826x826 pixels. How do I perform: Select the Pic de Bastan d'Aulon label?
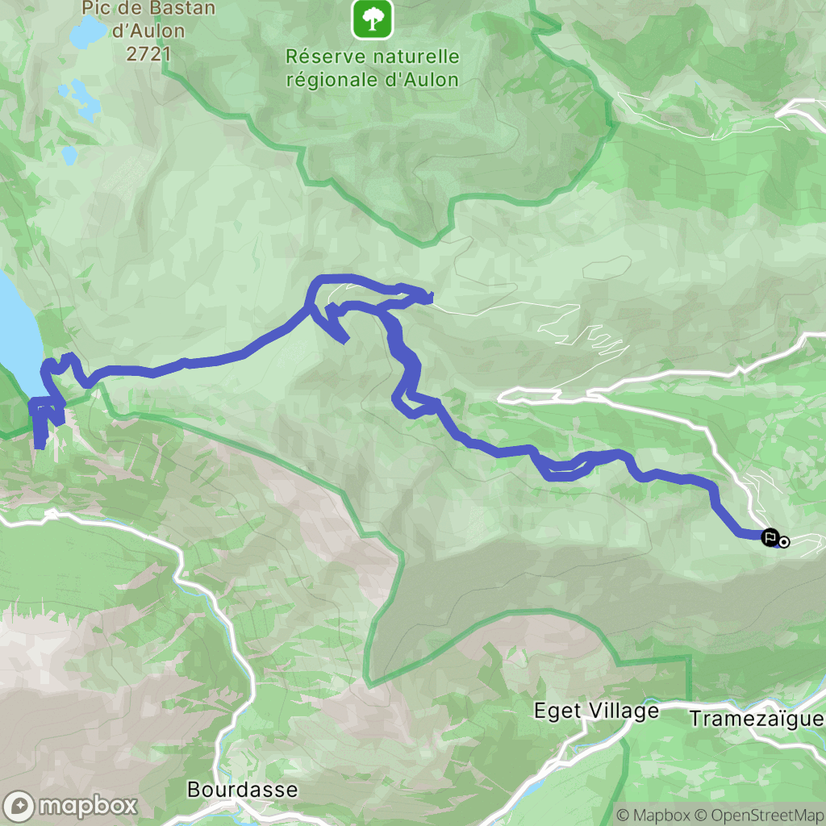click(x=149, y=19)
